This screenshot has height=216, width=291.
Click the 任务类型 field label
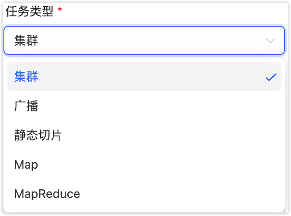29,11
